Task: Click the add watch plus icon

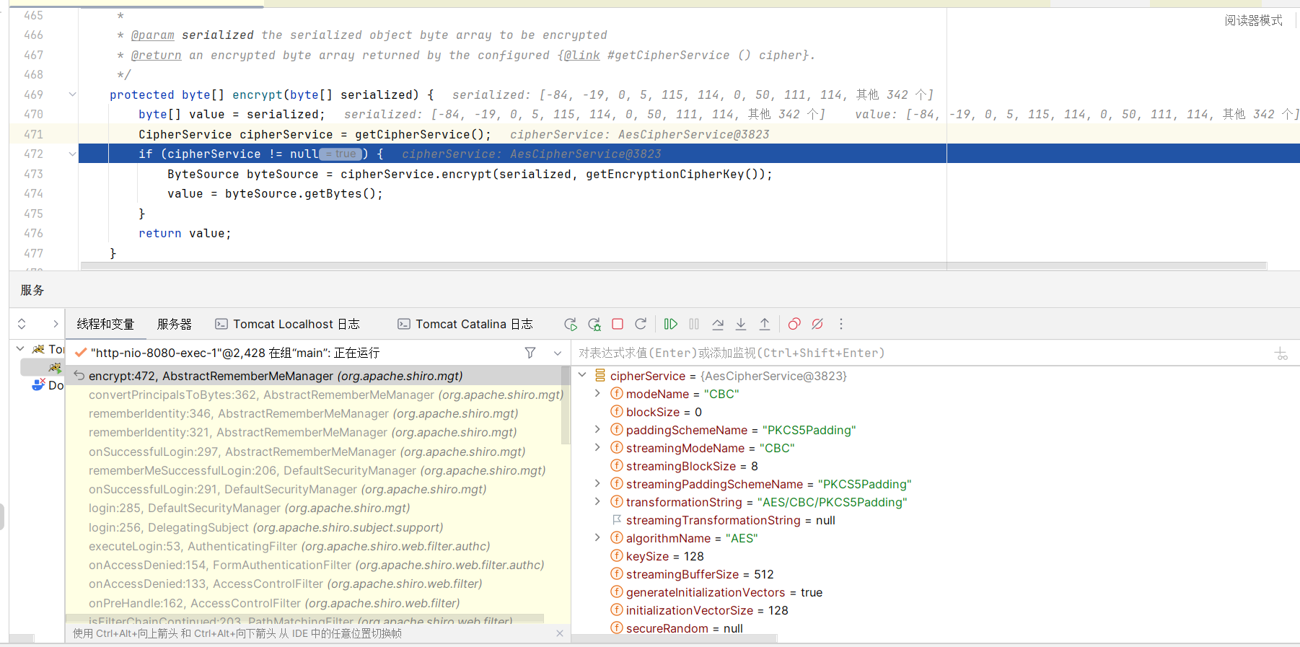Action: [1281, 353]
